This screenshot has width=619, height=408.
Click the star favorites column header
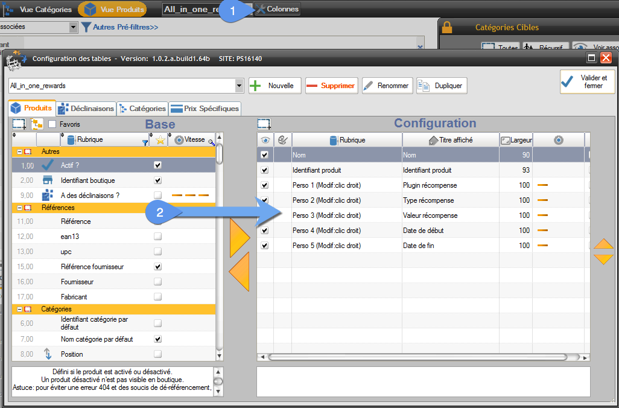(160, 140)
